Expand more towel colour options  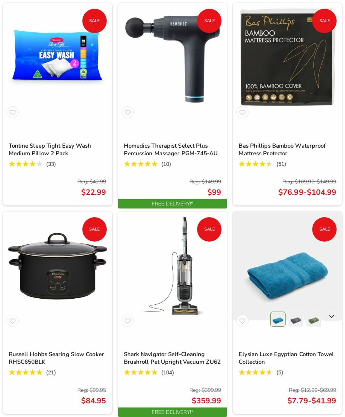[331, 316]
